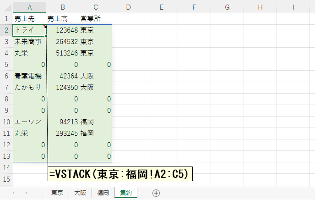The image size is (315, 200).
Task: Select column B header
Action: click(63, 7)
